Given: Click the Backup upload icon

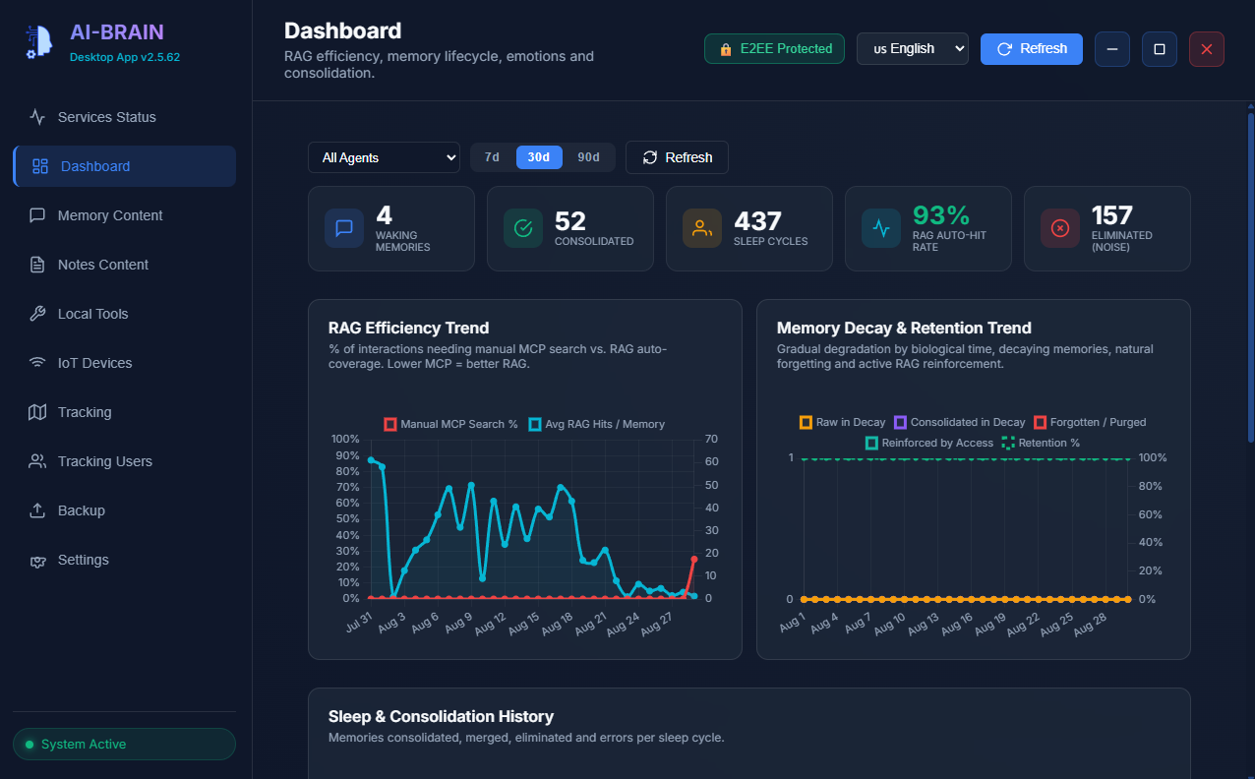Looking at the screenshot, I should (x=37, y=510).
